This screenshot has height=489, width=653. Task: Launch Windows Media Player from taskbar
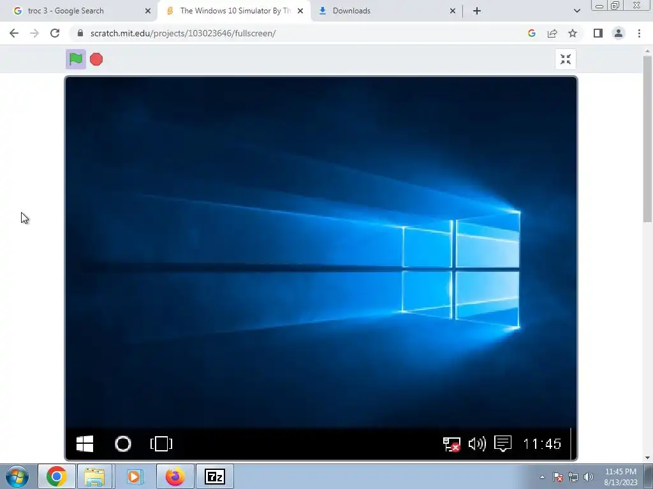134,476
